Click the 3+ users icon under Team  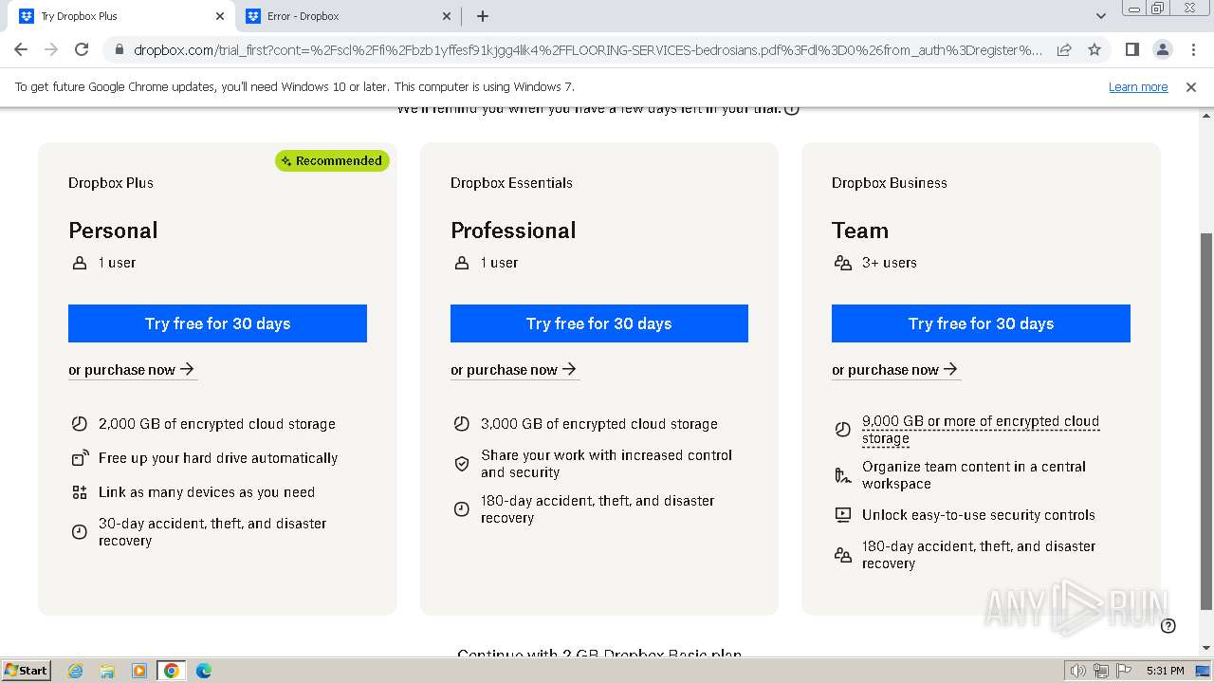843,263
